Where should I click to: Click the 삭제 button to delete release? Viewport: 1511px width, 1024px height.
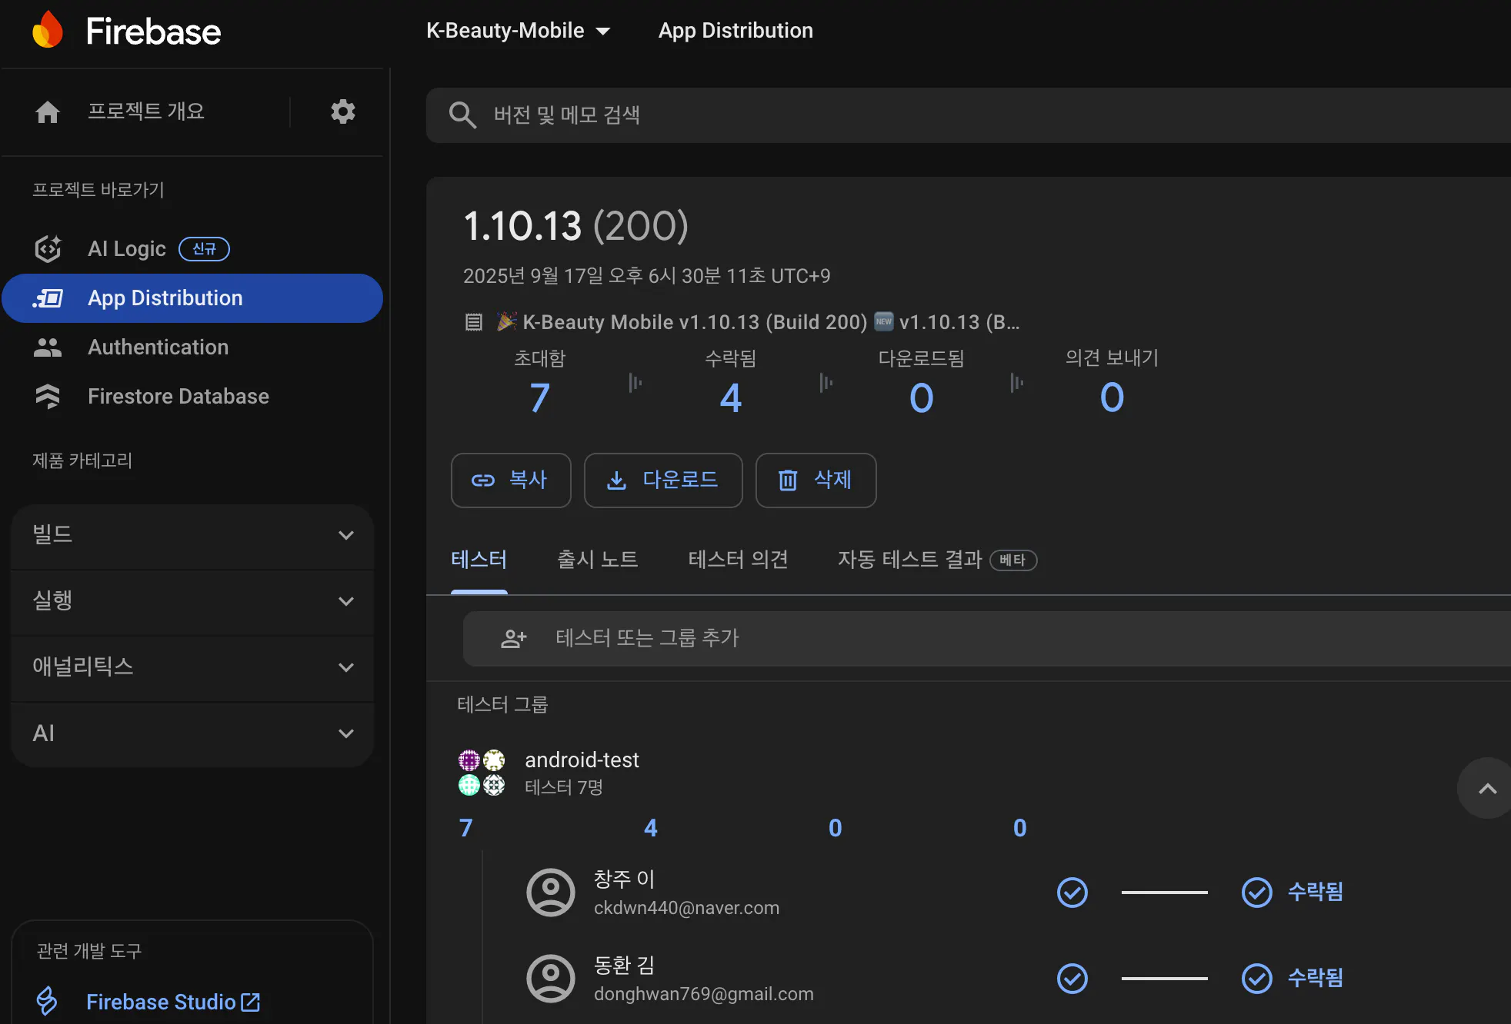(x=816, y=480)
